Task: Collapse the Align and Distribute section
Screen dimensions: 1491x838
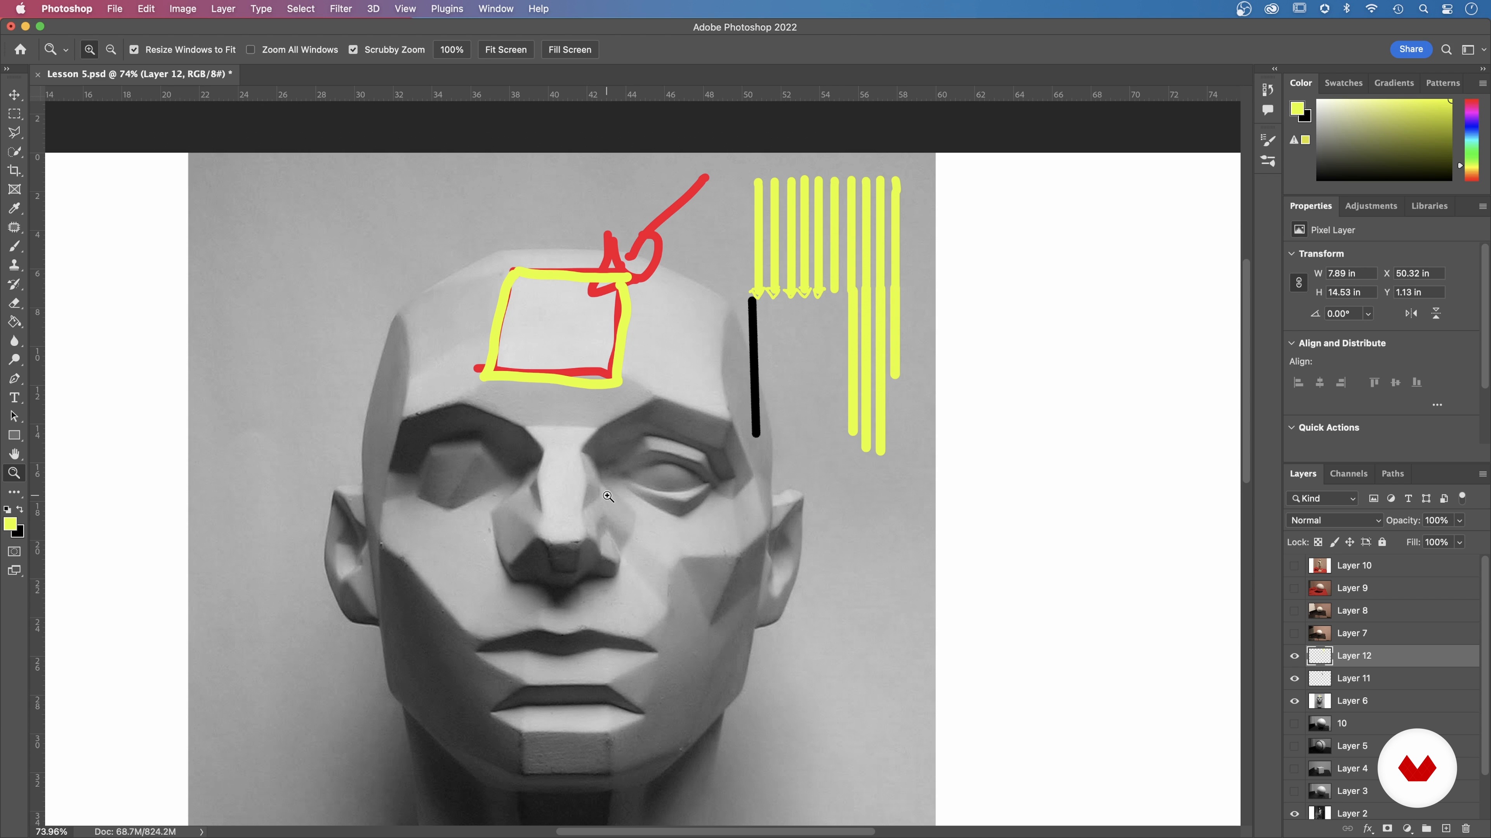Action: coord(1291,343)
